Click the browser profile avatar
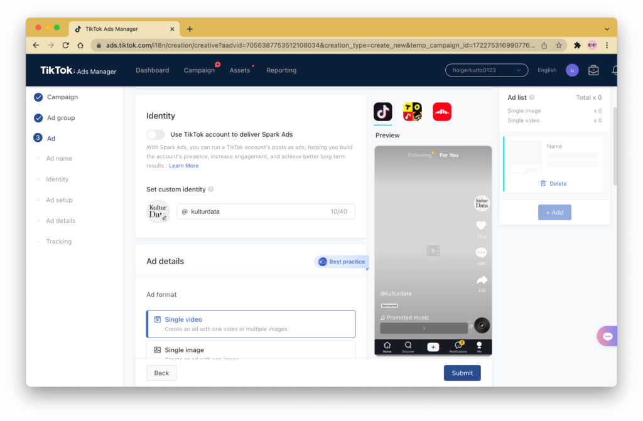643x421 pixels. tap(592, 45)
